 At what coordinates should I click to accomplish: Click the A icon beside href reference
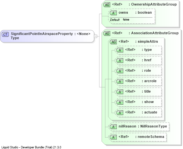point(120,61)
